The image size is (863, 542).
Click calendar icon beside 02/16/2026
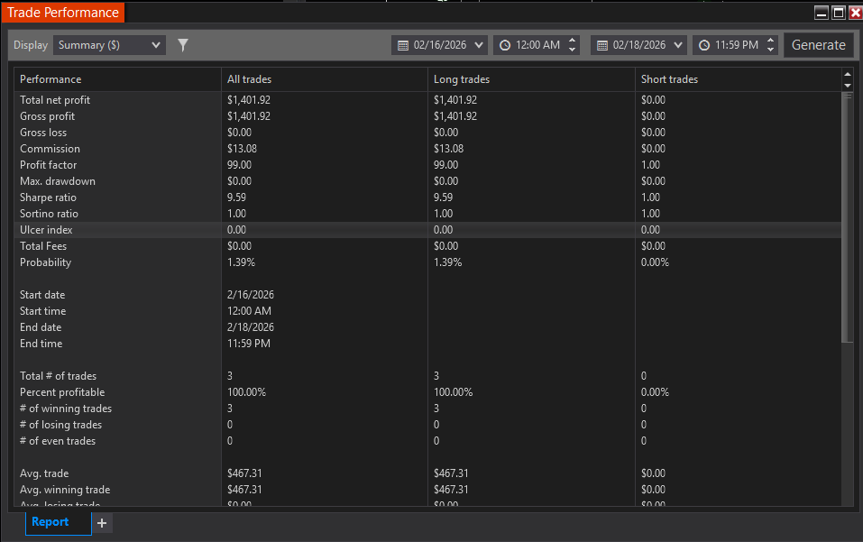(403, 45)
